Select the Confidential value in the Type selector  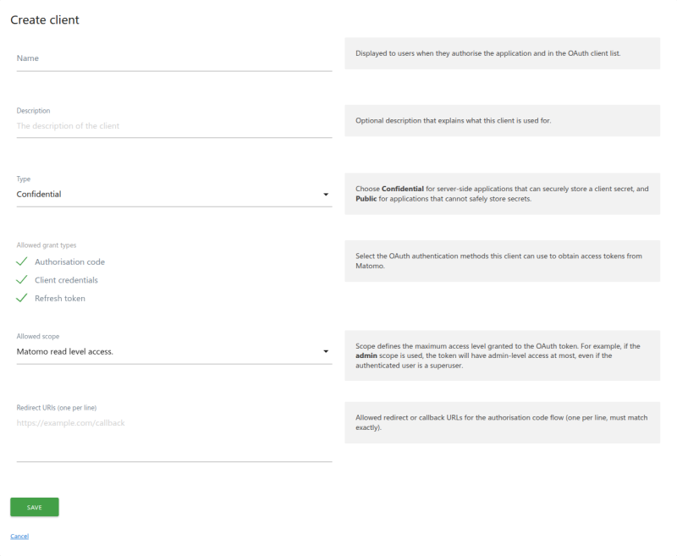tap(40, 194)
